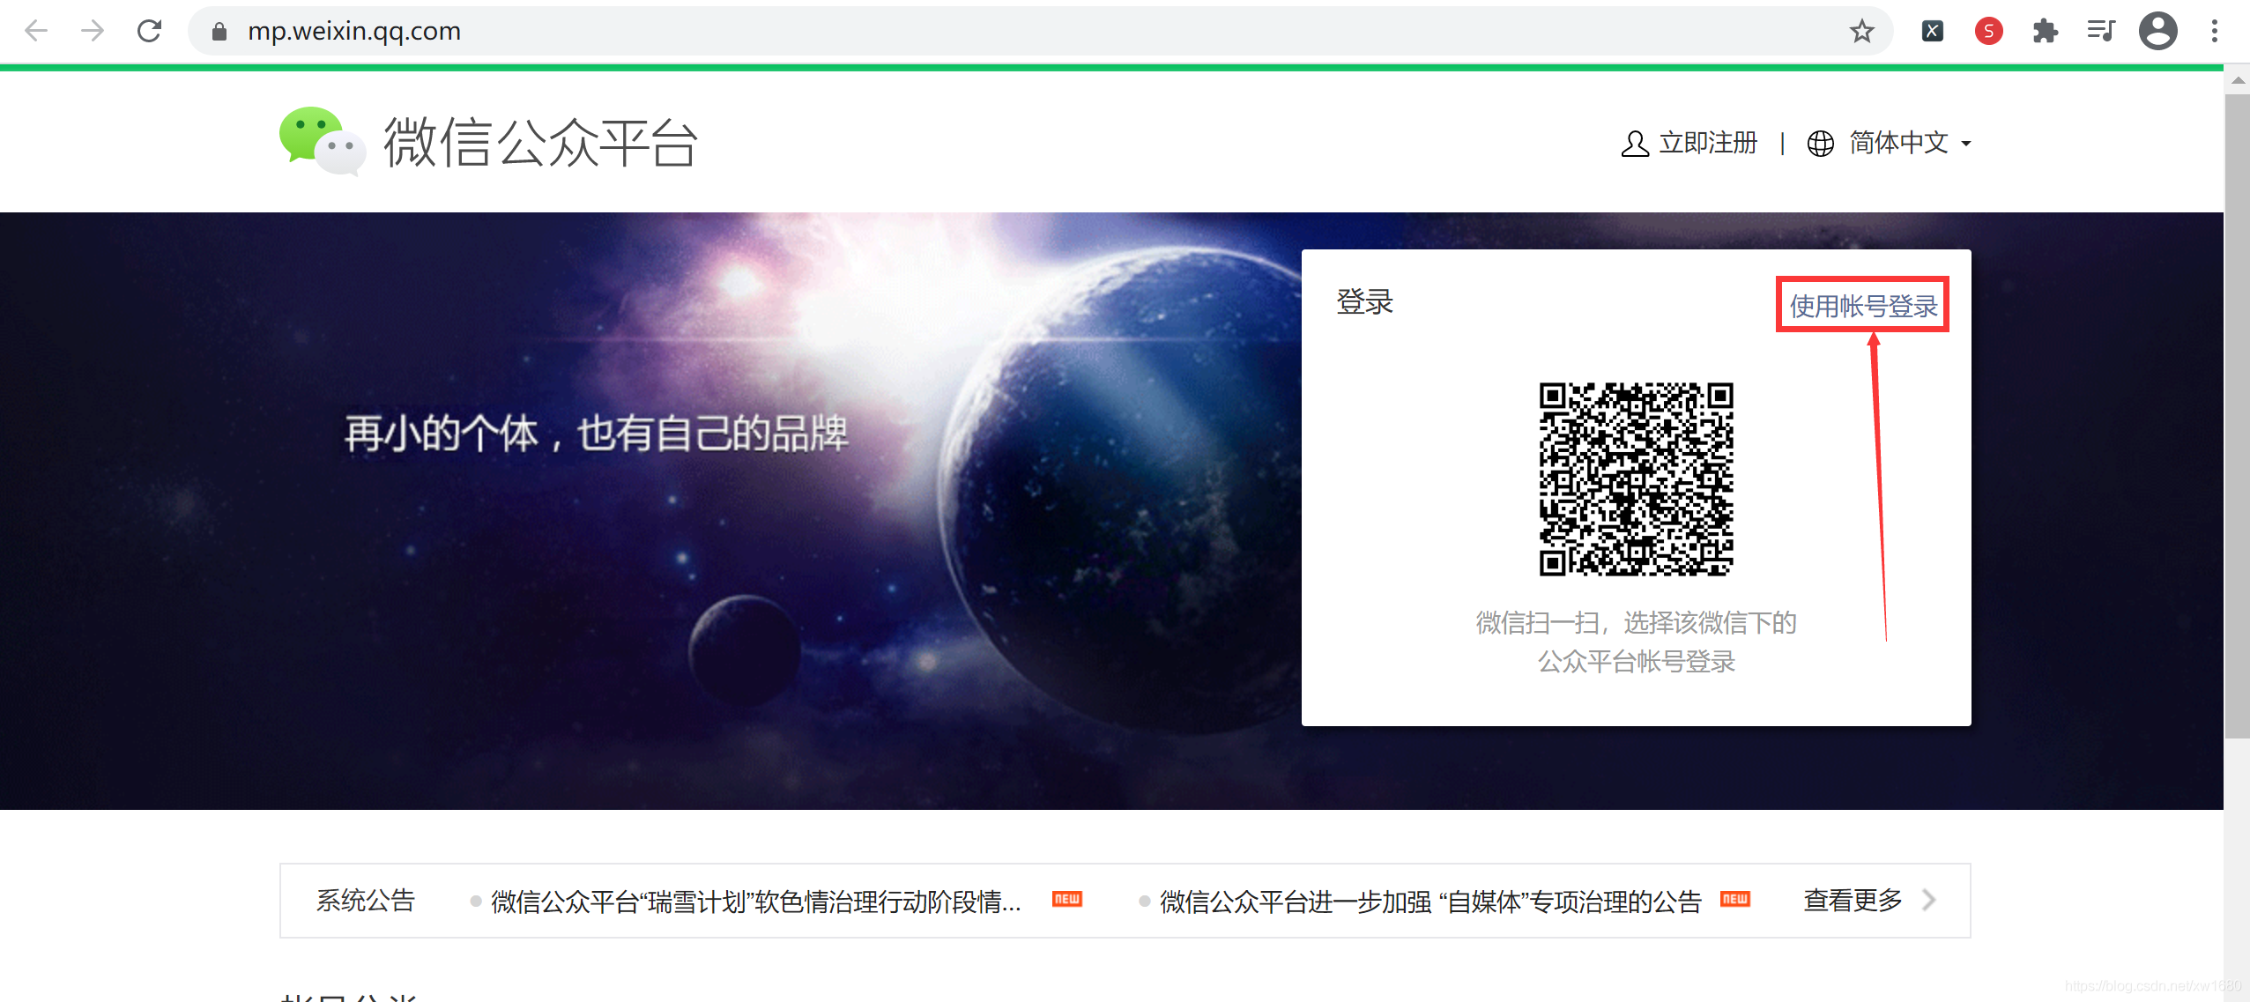The image size is (2250, 1002).
Task: Open the Chrome profile avatar
Action: click(2158, 32)
